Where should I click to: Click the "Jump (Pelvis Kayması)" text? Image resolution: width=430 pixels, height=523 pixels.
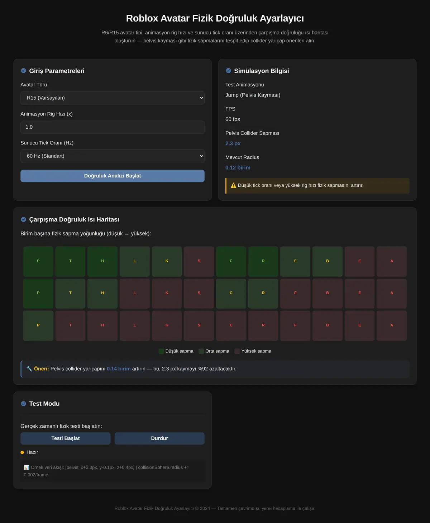pyautogui.click(x=253, y=95)
